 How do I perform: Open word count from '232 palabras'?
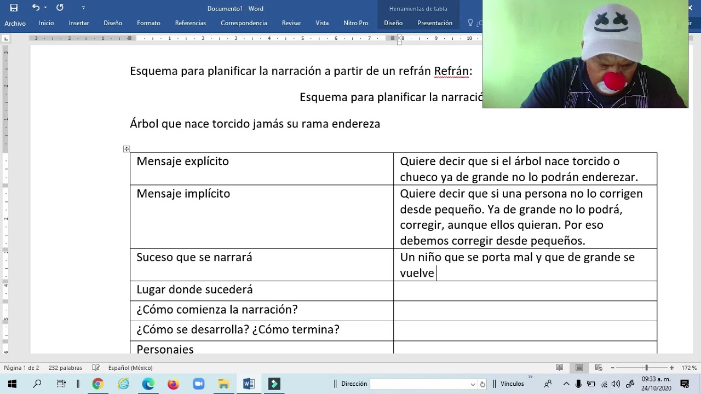(x=65, y=368)
